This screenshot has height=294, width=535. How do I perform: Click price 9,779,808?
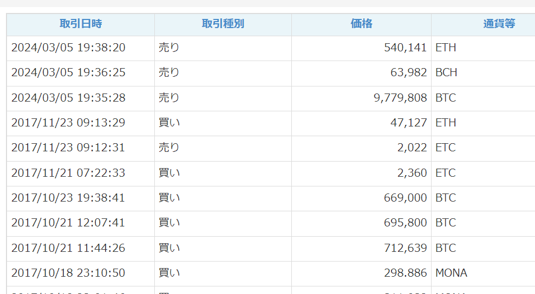(400, 98)
